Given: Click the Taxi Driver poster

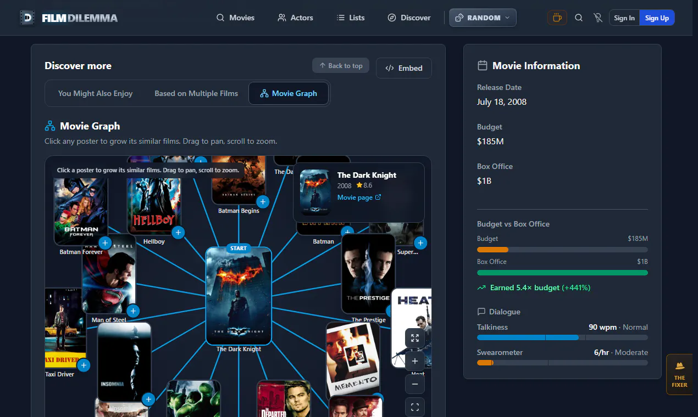Looking at the screenshot, I should tap(65, 328).
